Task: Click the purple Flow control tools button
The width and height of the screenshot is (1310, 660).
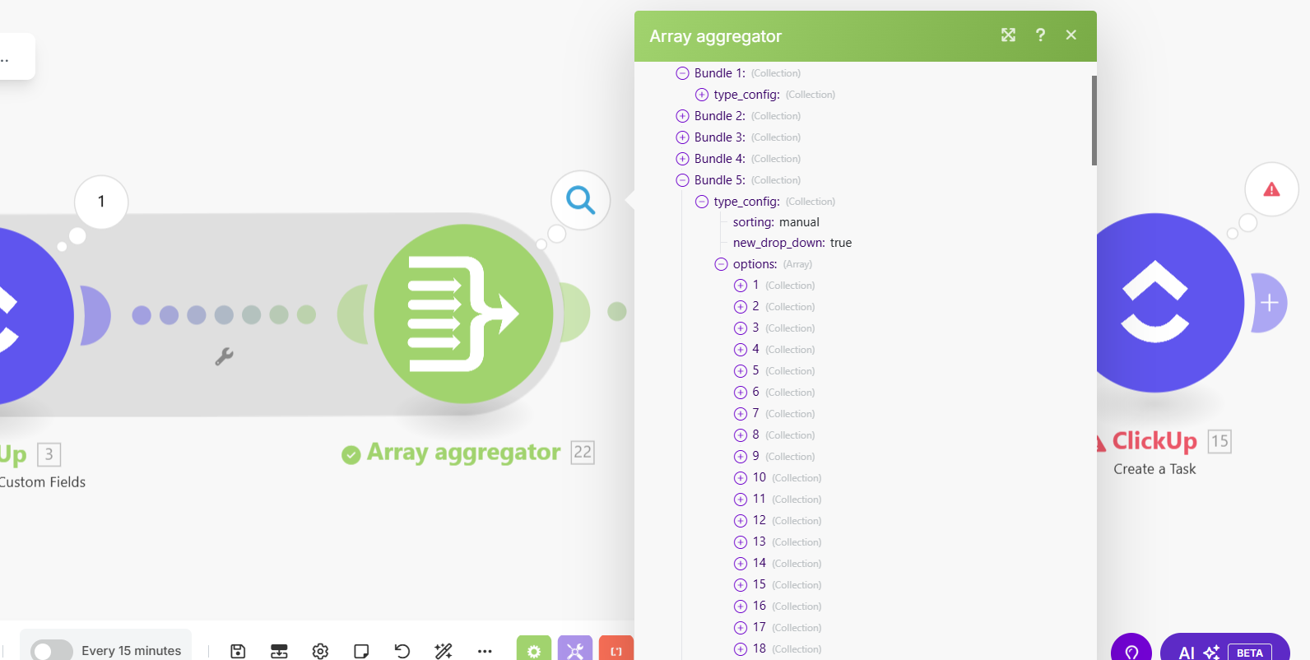Action: pyautogui.click(x=575, y=648)
